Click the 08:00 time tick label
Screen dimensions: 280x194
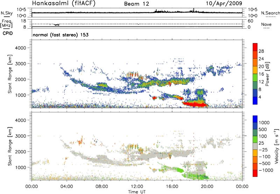click(102, 187)
